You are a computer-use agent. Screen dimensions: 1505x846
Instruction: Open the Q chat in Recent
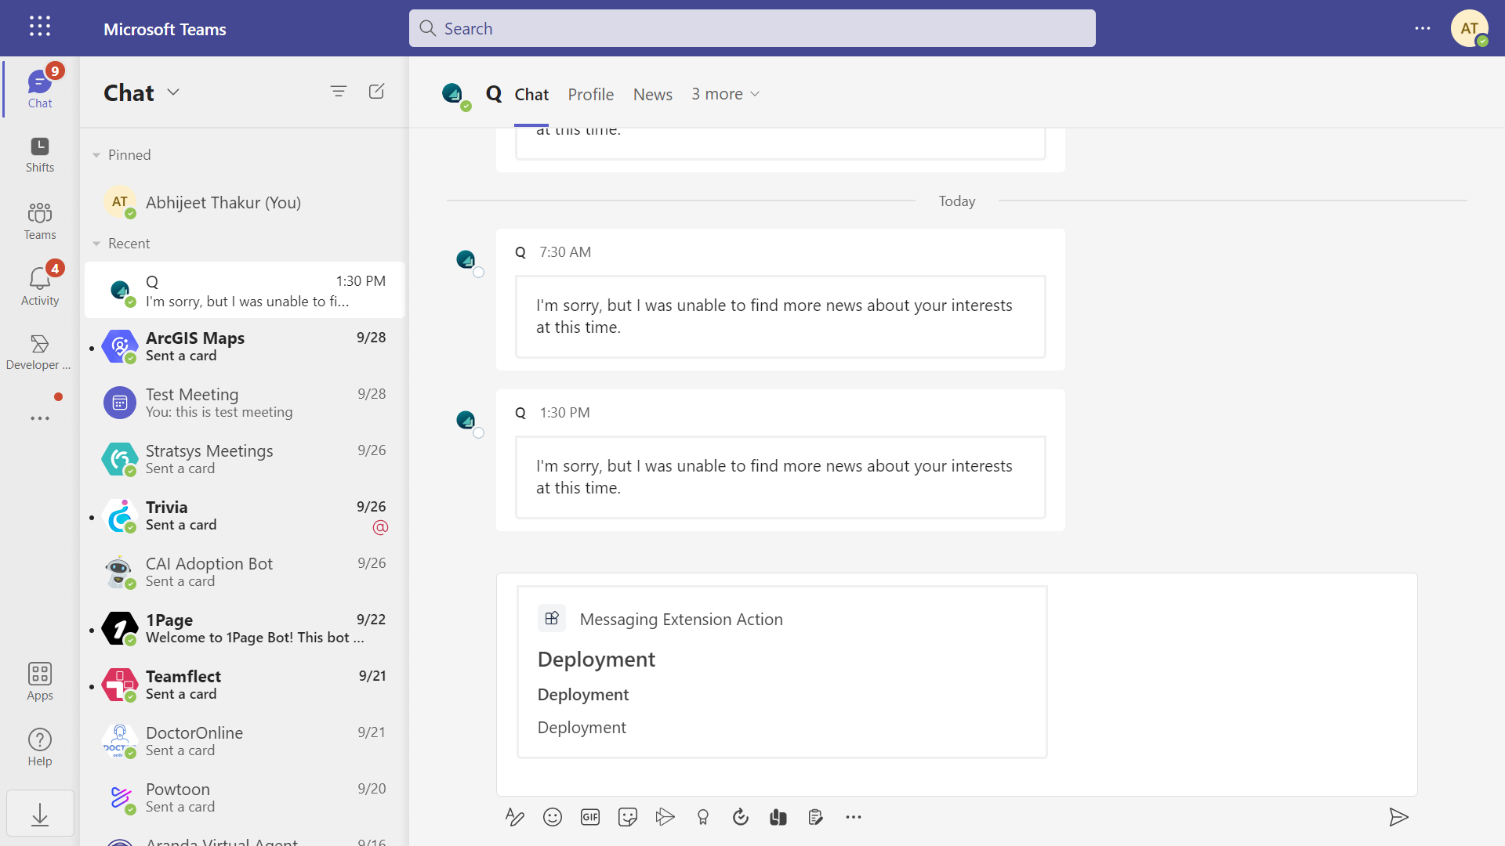click(x=245, y=291)
